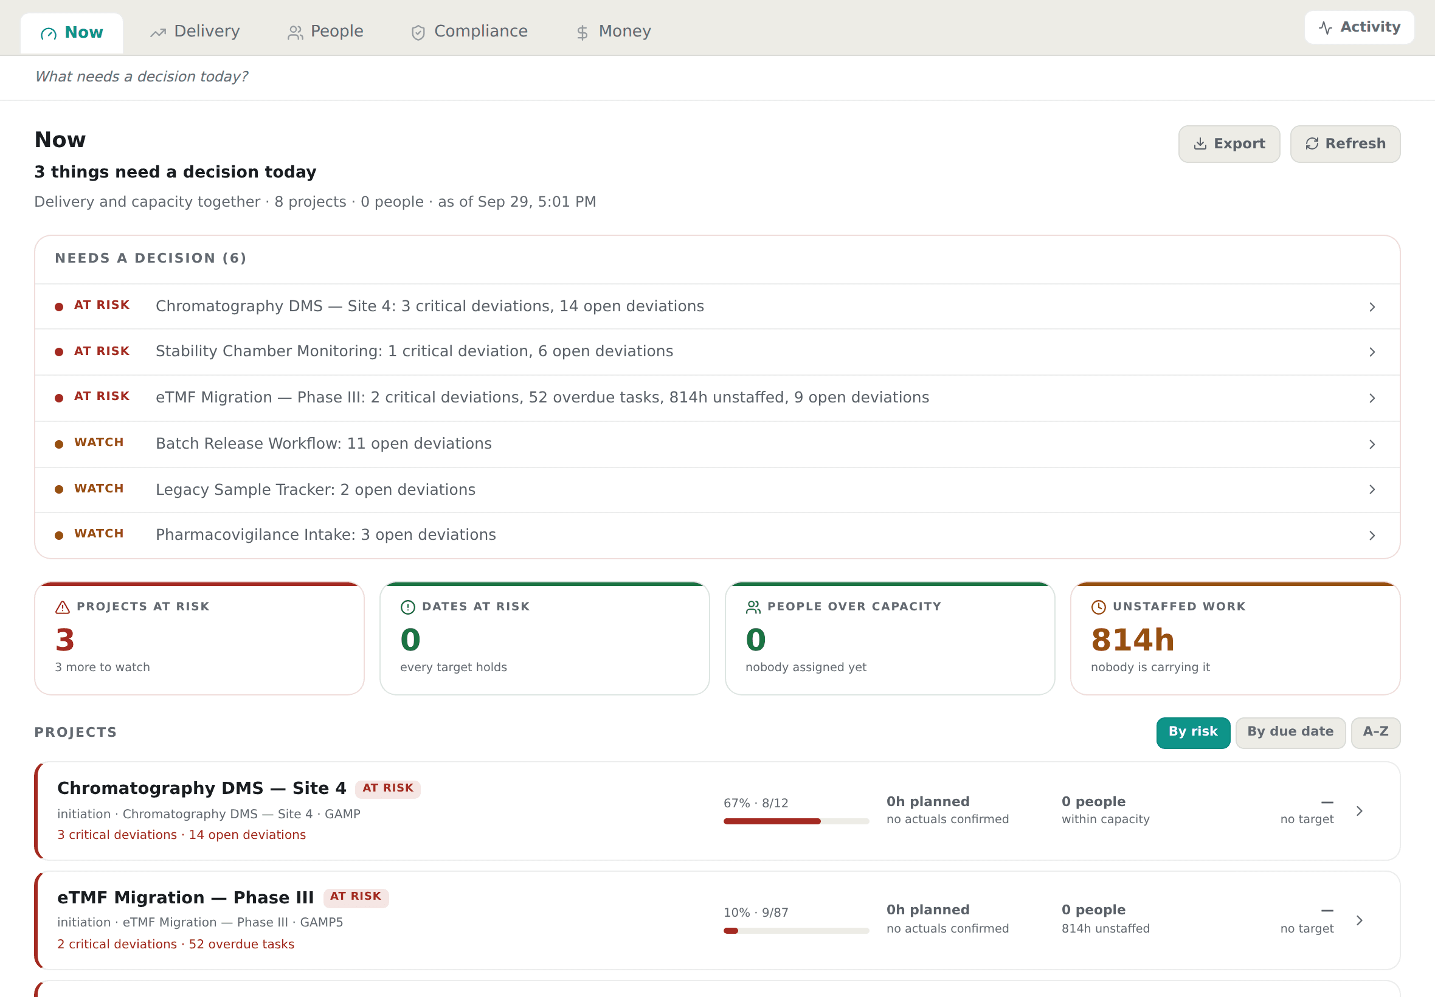This screenshot has width=1435, height=997.
Task: Click the People Over Capacity icon
Action: click(x=753, y=607)
